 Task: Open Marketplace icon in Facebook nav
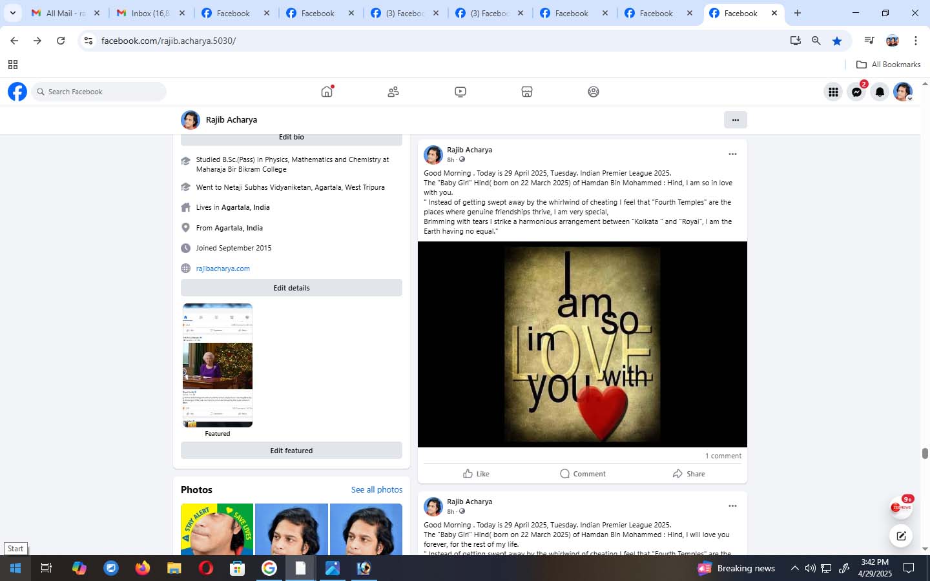527,92
